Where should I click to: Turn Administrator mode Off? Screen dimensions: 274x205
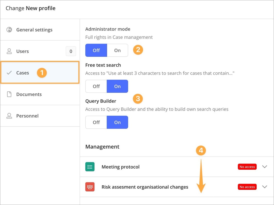tap(96, 50)
